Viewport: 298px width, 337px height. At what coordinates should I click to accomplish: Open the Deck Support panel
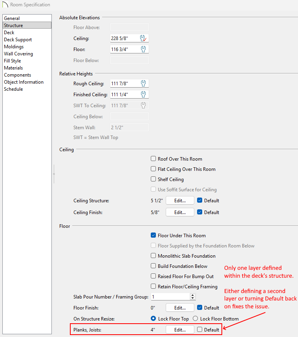pos(18,40)
